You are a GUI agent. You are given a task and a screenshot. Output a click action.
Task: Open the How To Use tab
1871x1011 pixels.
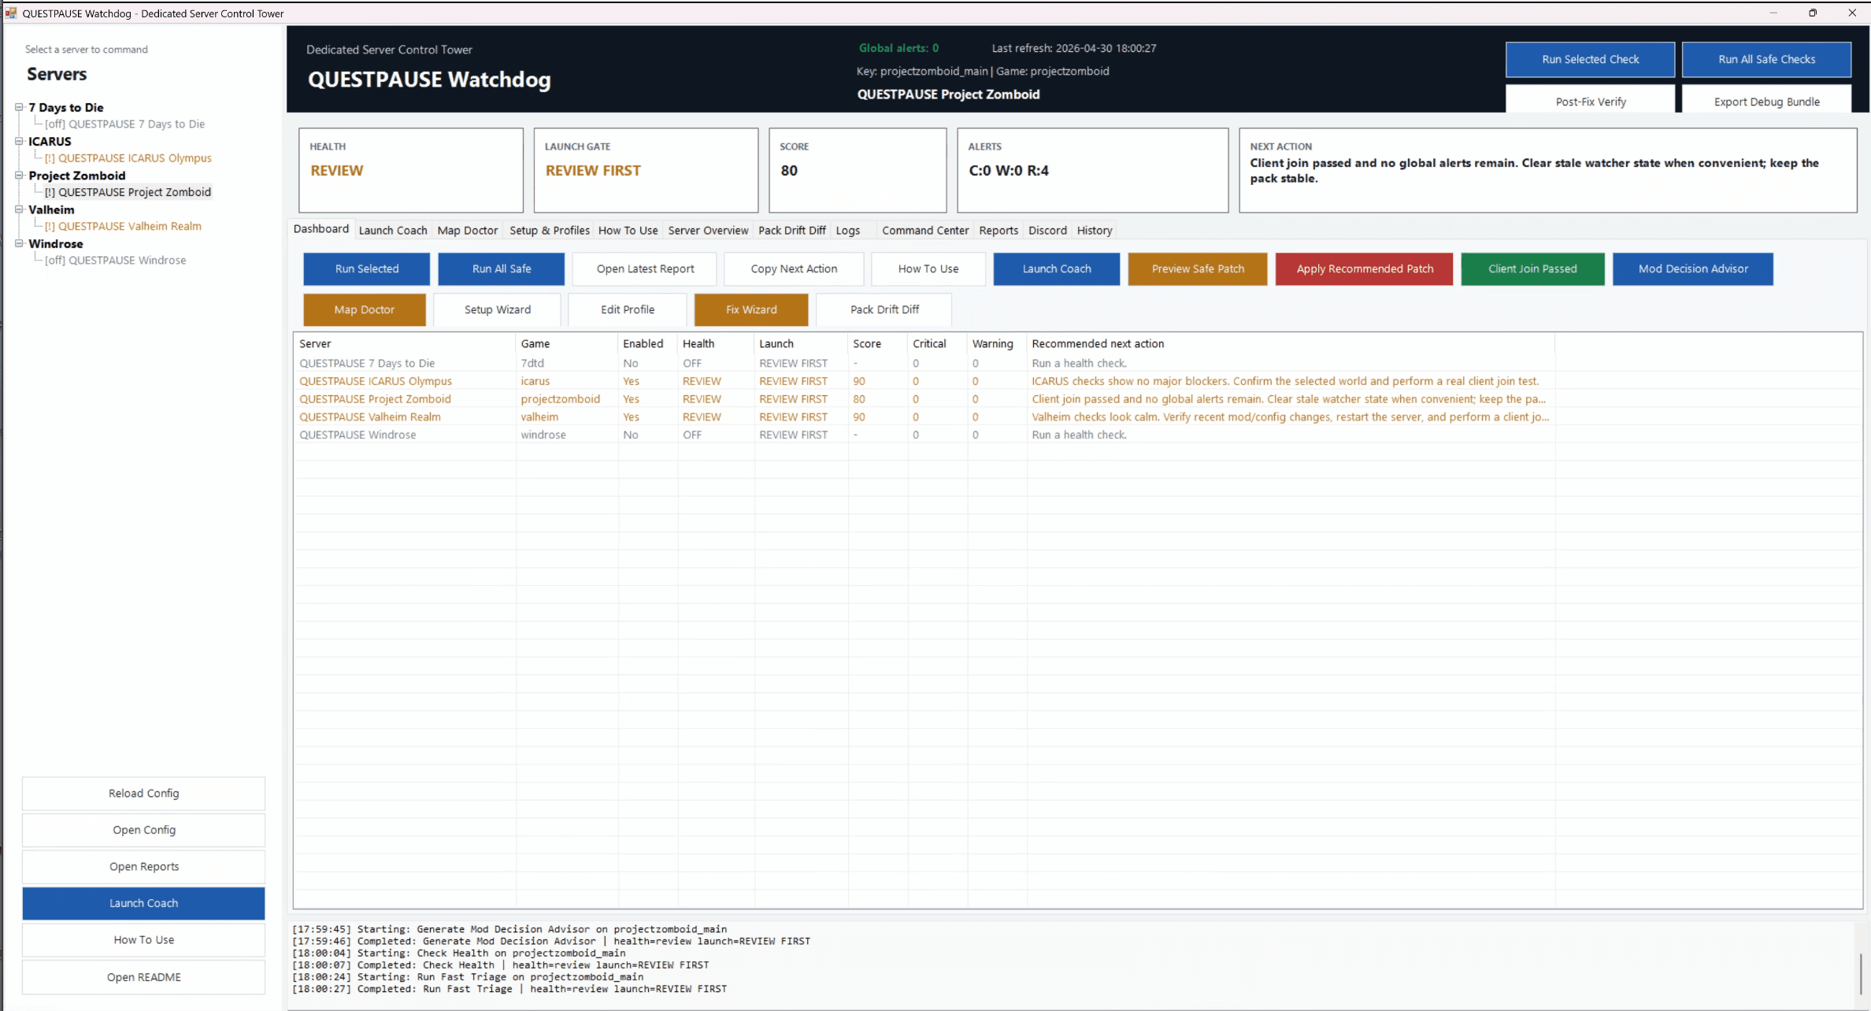(x=628, y=230)
